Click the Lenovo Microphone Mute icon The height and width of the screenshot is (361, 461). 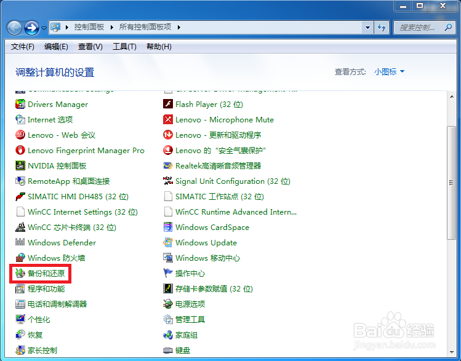[x=168, y=119]
